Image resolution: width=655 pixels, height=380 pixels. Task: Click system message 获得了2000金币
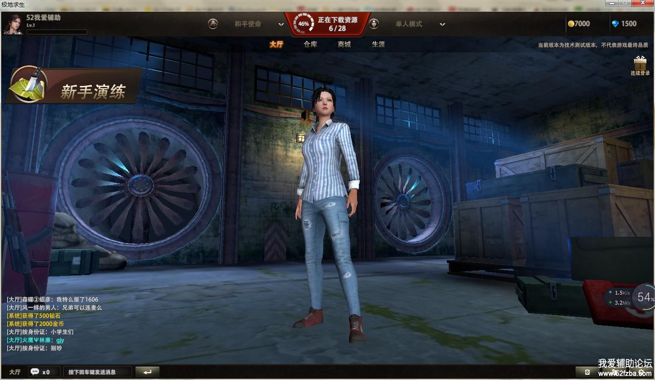tap(43, 324)
